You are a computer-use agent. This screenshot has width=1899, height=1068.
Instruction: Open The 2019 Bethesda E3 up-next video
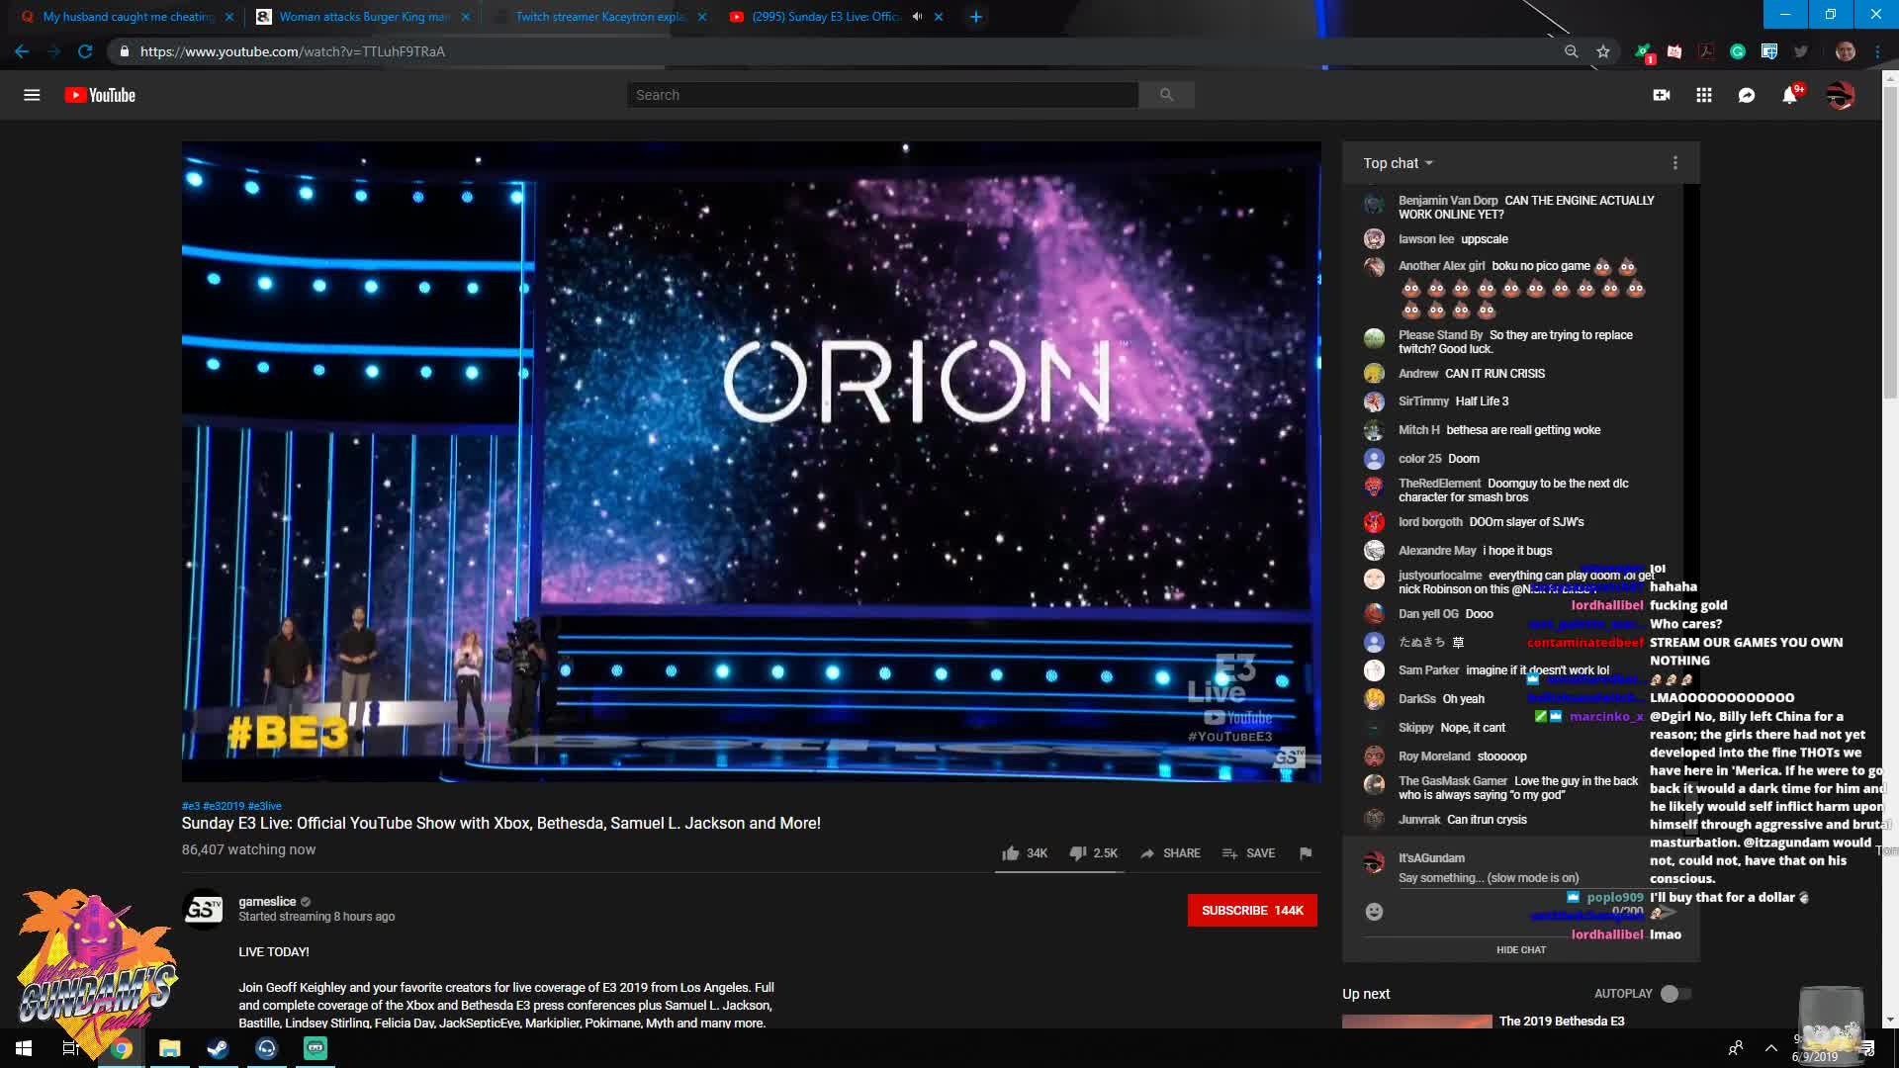click(x=1562, y=1021)
